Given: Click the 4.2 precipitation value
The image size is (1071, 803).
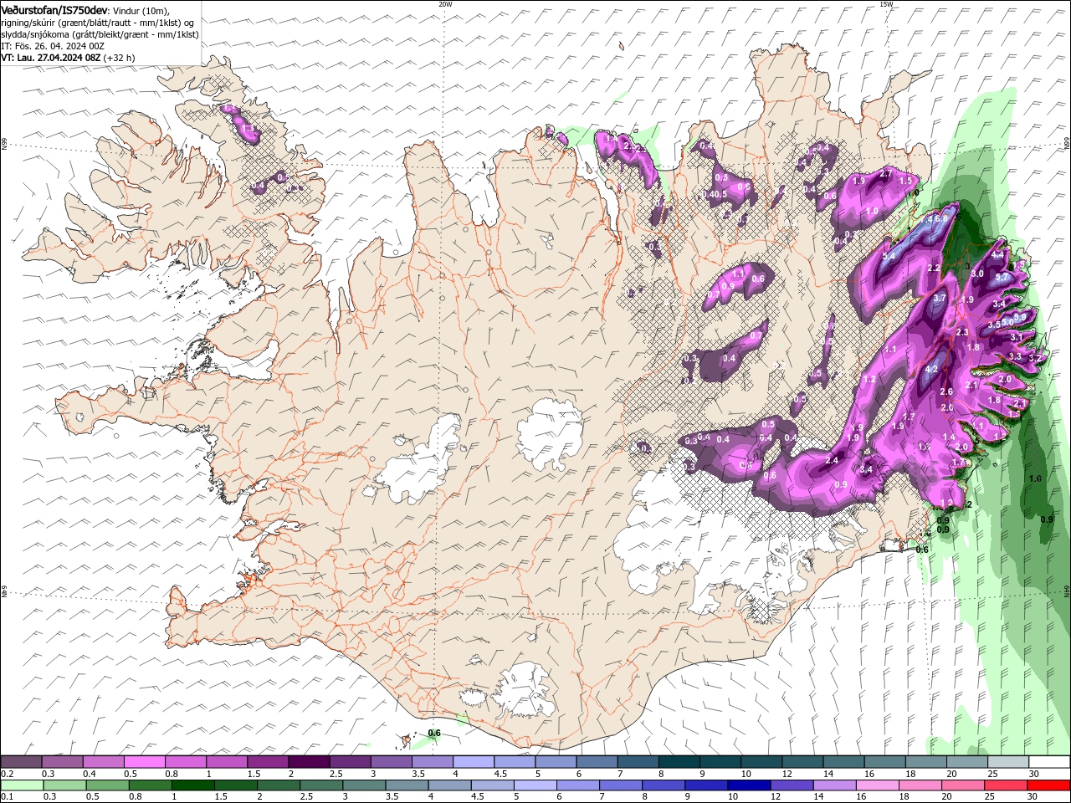Looking at the screenshot, I should coord(930,369).
